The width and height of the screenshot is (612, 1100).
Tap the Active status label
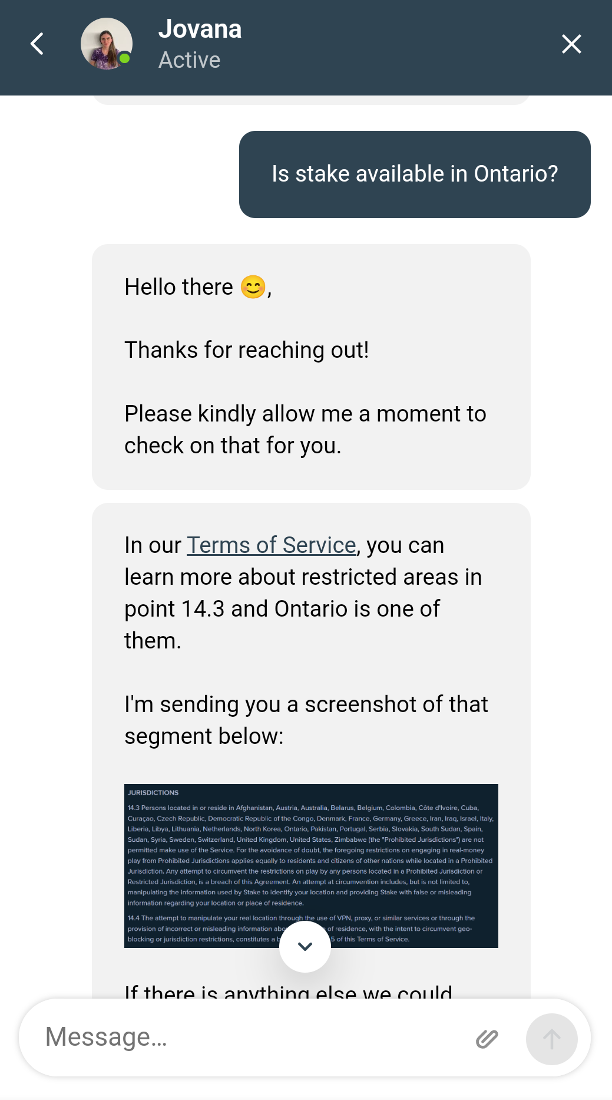click(x=189, y=60)
